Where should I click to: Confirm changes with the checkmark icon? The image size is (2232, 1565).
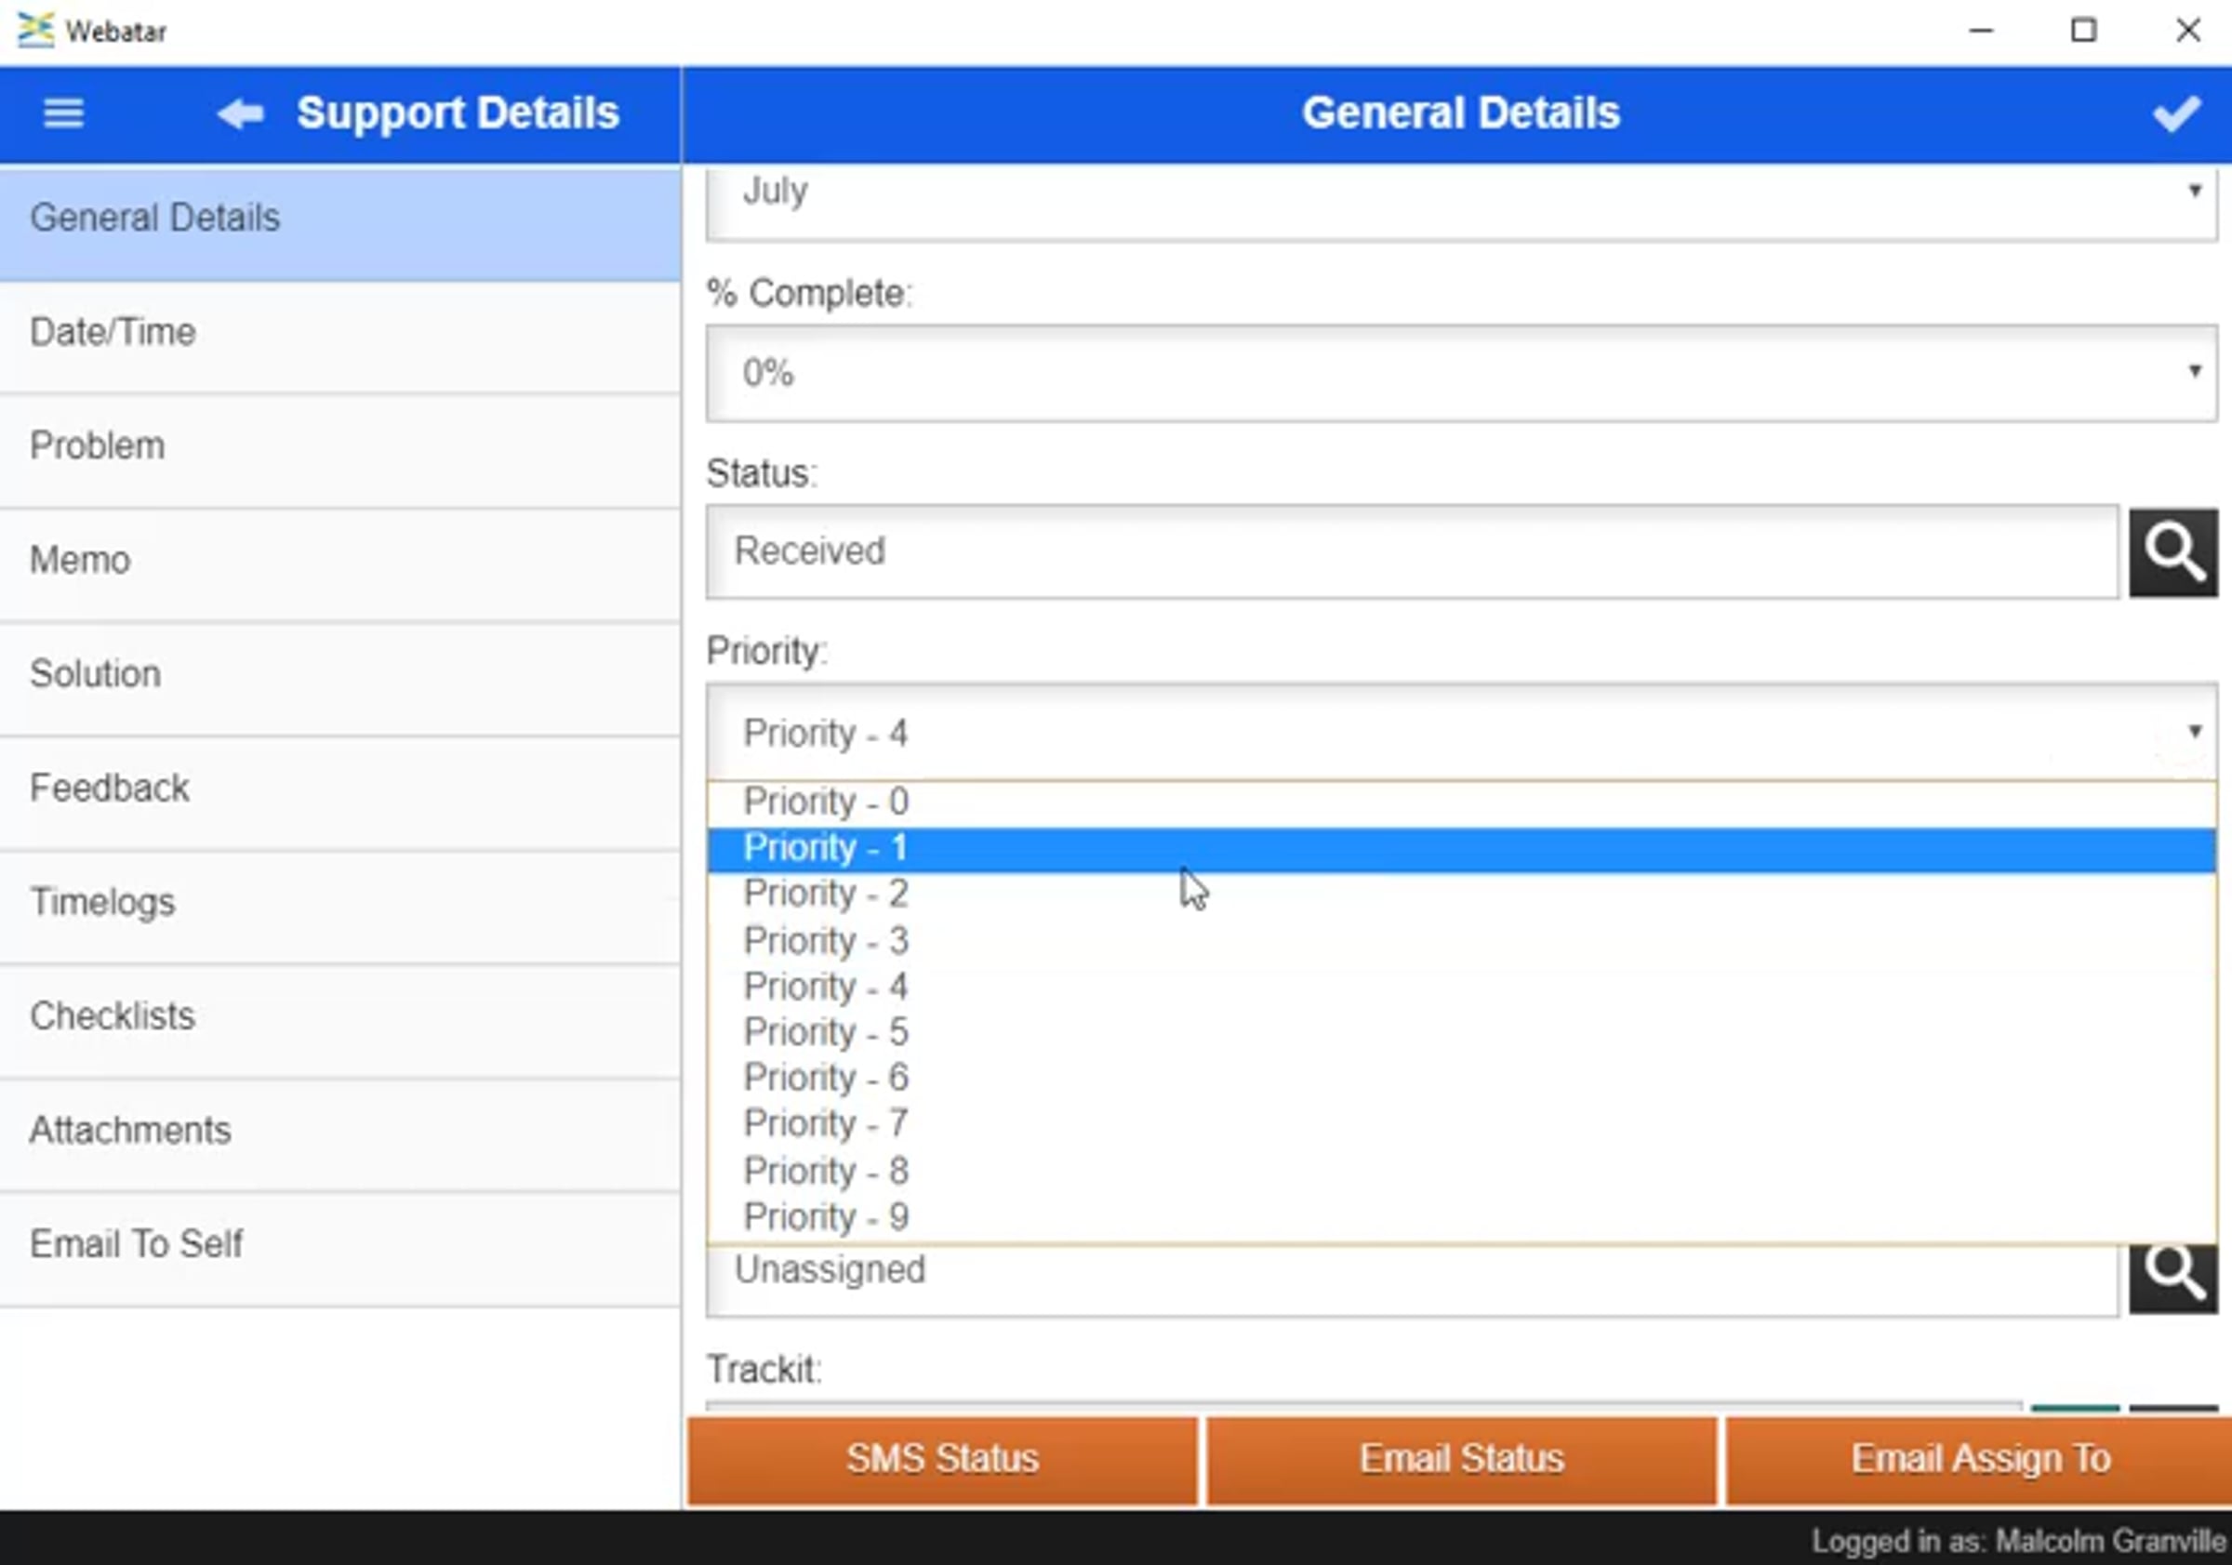pos(2175,113)
